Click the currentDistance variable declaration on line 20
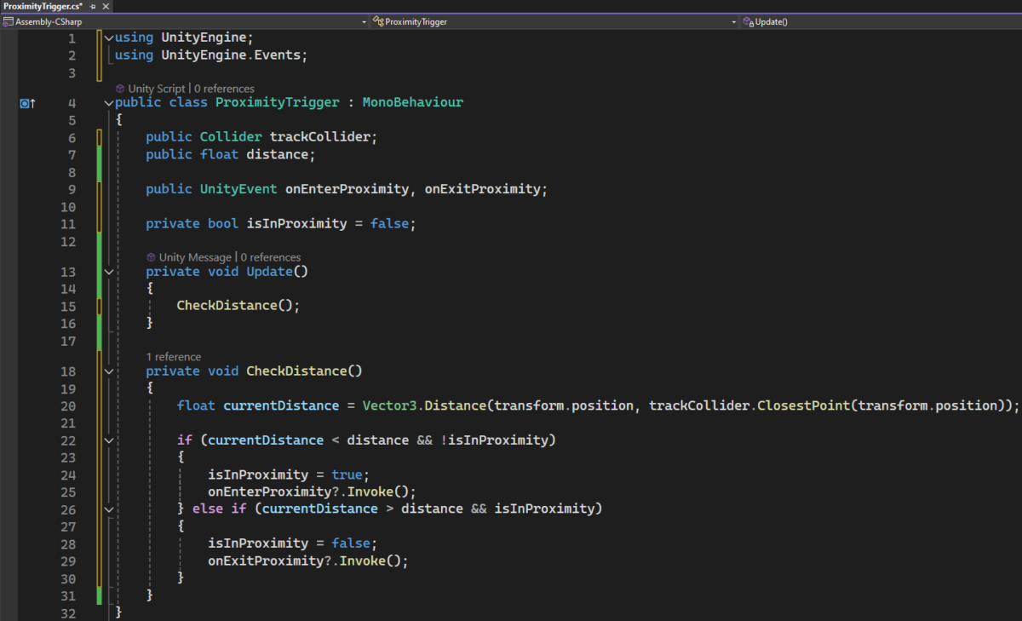 pyautogui.click(x=281, y=406)
